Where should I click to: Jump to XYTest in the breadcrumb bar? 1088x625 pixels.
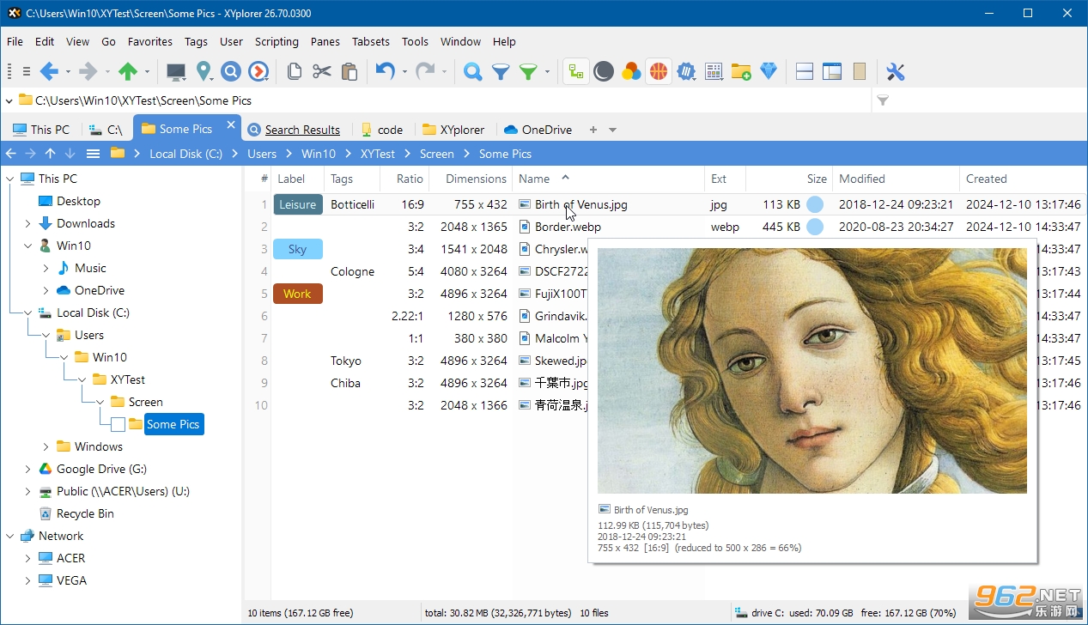378,154
